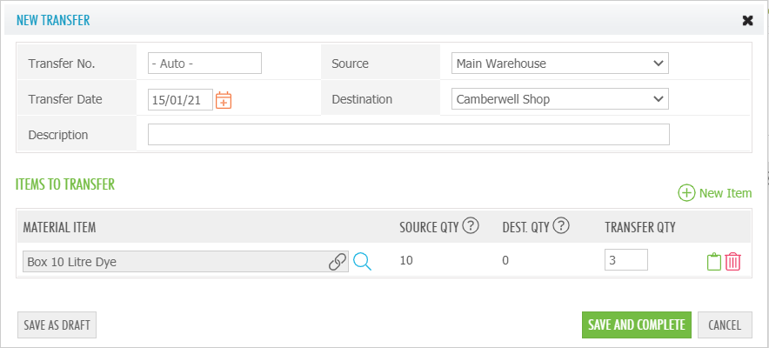Close the New Transfer dialog with the X
The image size is (769, 348).
[x=747, y=20]
